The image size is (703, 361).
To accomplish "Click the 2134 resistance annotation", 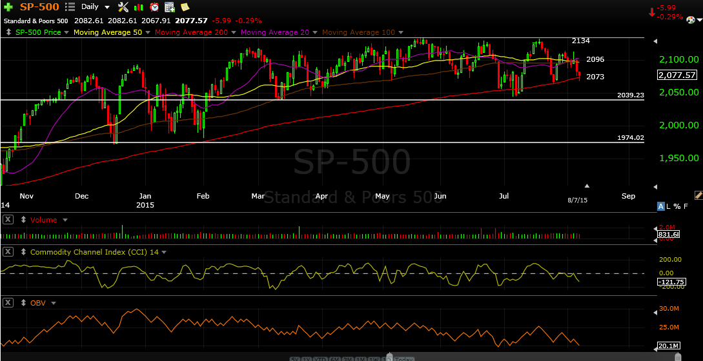I will 580,41.
